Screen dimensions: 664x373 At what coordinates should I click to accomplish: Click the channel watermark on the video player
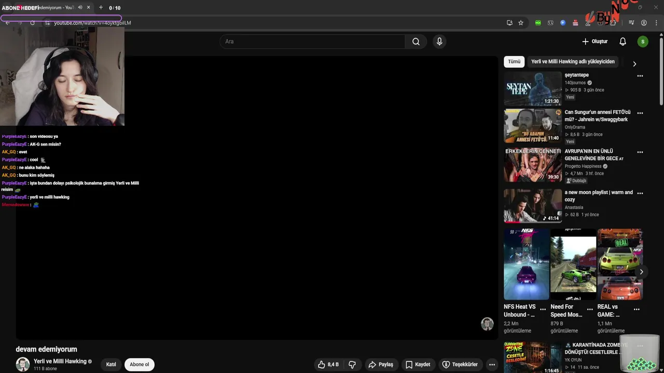487,324
